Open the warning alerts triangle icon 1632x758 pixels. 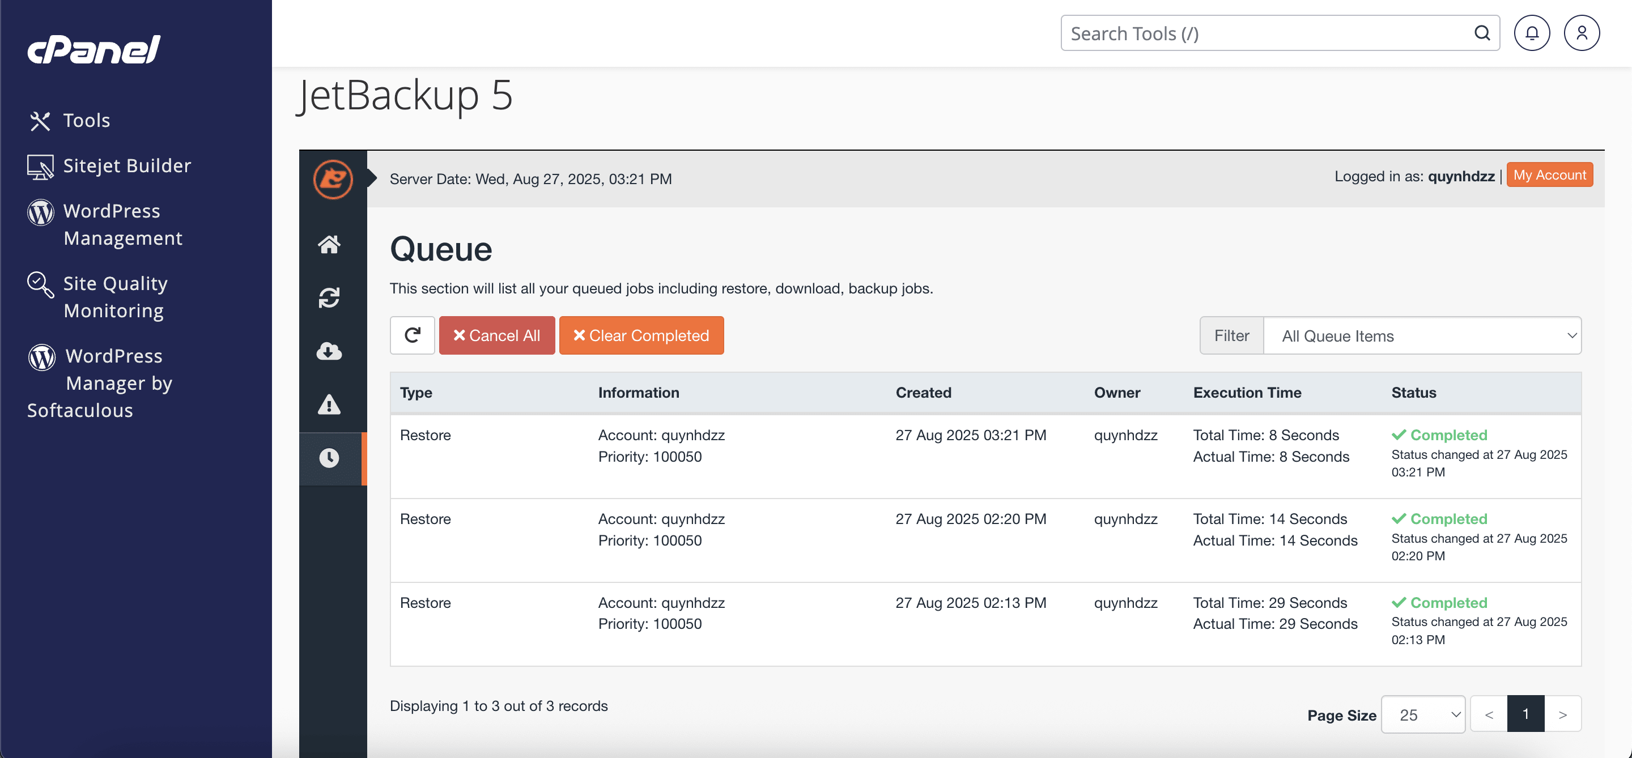[329, 404]
